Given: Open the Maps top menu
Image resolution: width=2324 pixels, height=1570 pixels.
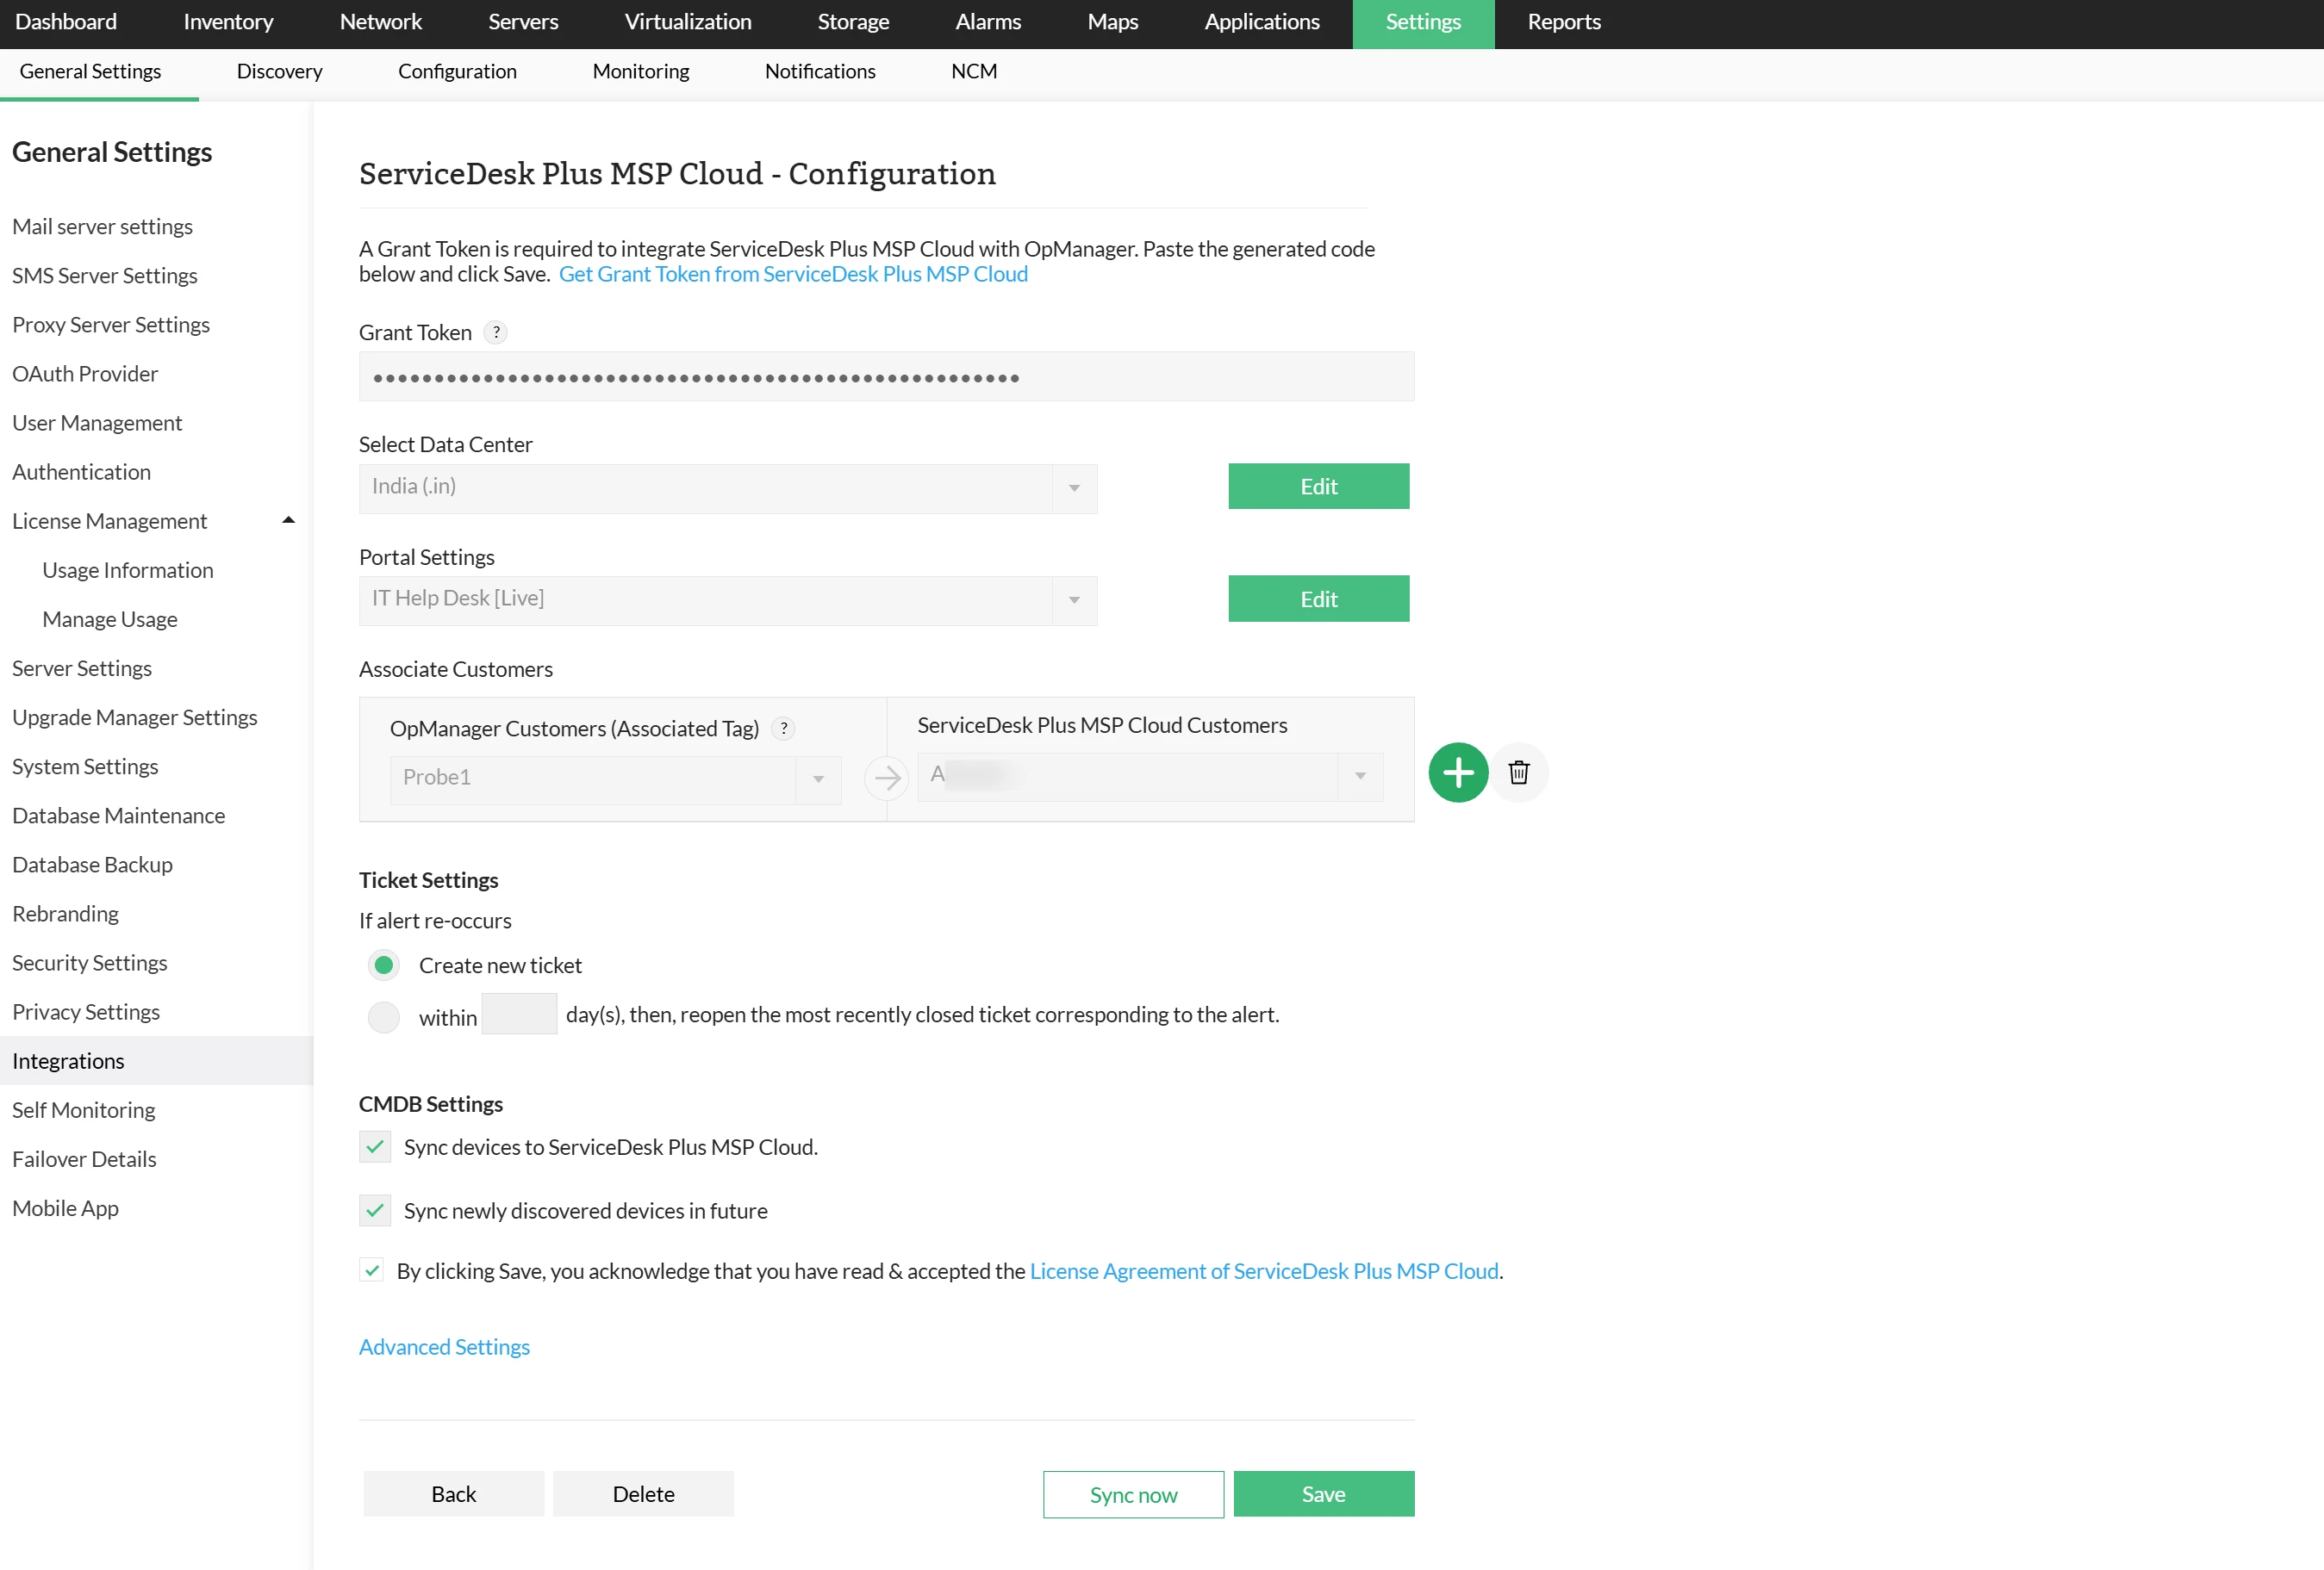Looking at the screenshot, I should tap(1112, 22).
